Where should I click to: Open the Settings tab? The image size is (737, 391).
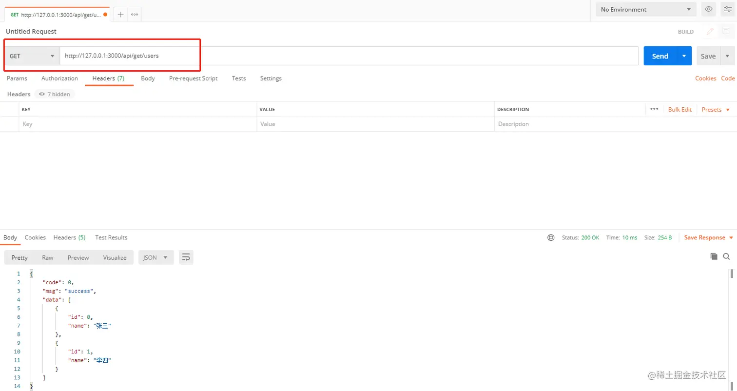click(271, 78)
